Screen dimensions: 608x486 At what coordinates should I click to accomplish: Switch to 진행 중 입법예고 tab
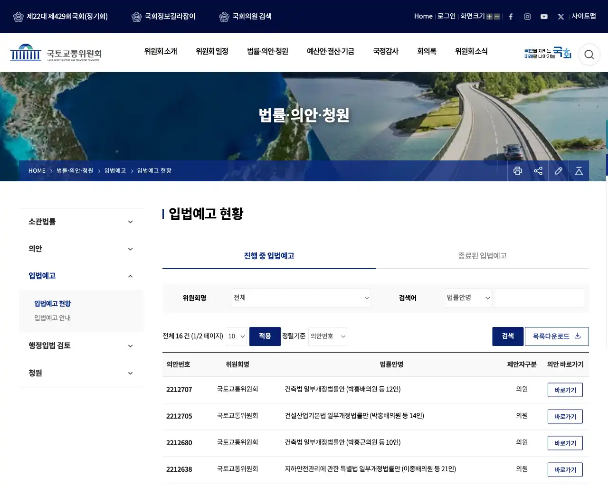(x=269, y=256)
